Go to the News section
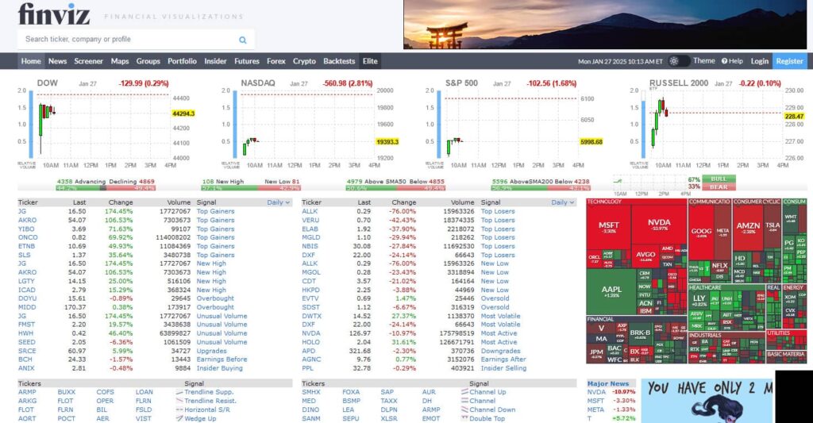Image resolution: width=813 pixels, height=423 pixels. coord(57,61)
